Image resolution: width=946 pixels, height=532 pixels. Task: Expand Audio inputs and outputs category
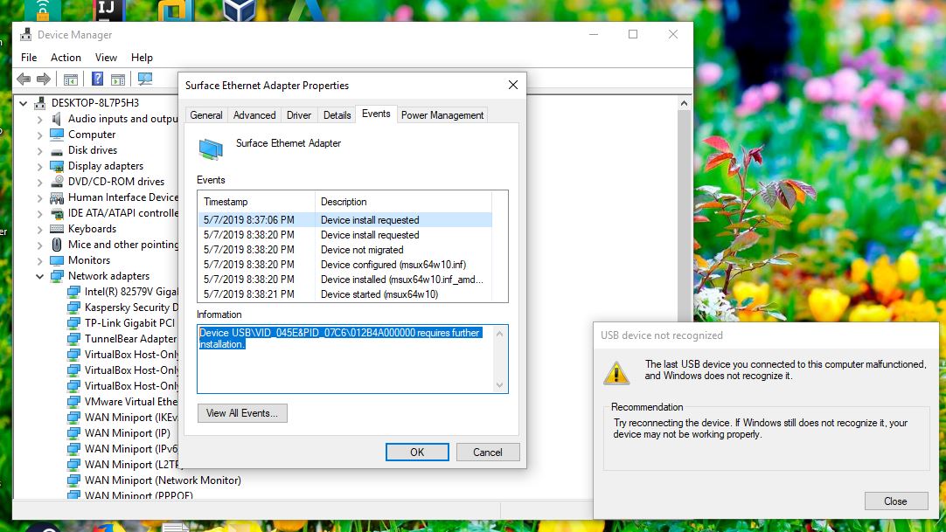click(39, 120)
